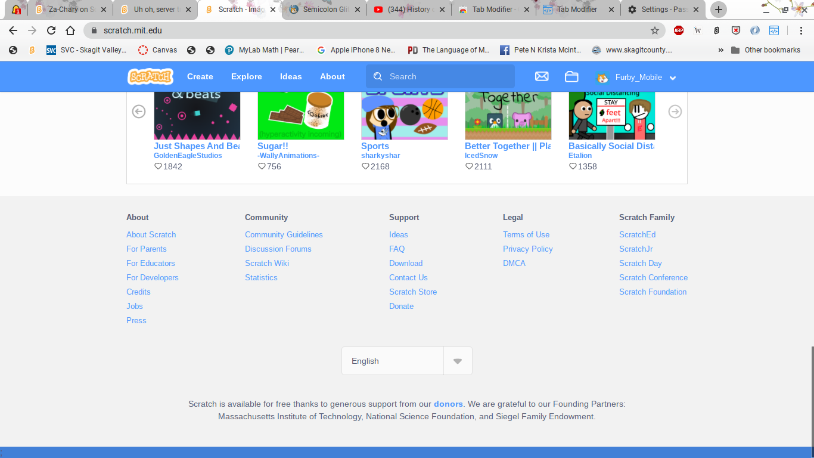Open the Statistics link

261,277
